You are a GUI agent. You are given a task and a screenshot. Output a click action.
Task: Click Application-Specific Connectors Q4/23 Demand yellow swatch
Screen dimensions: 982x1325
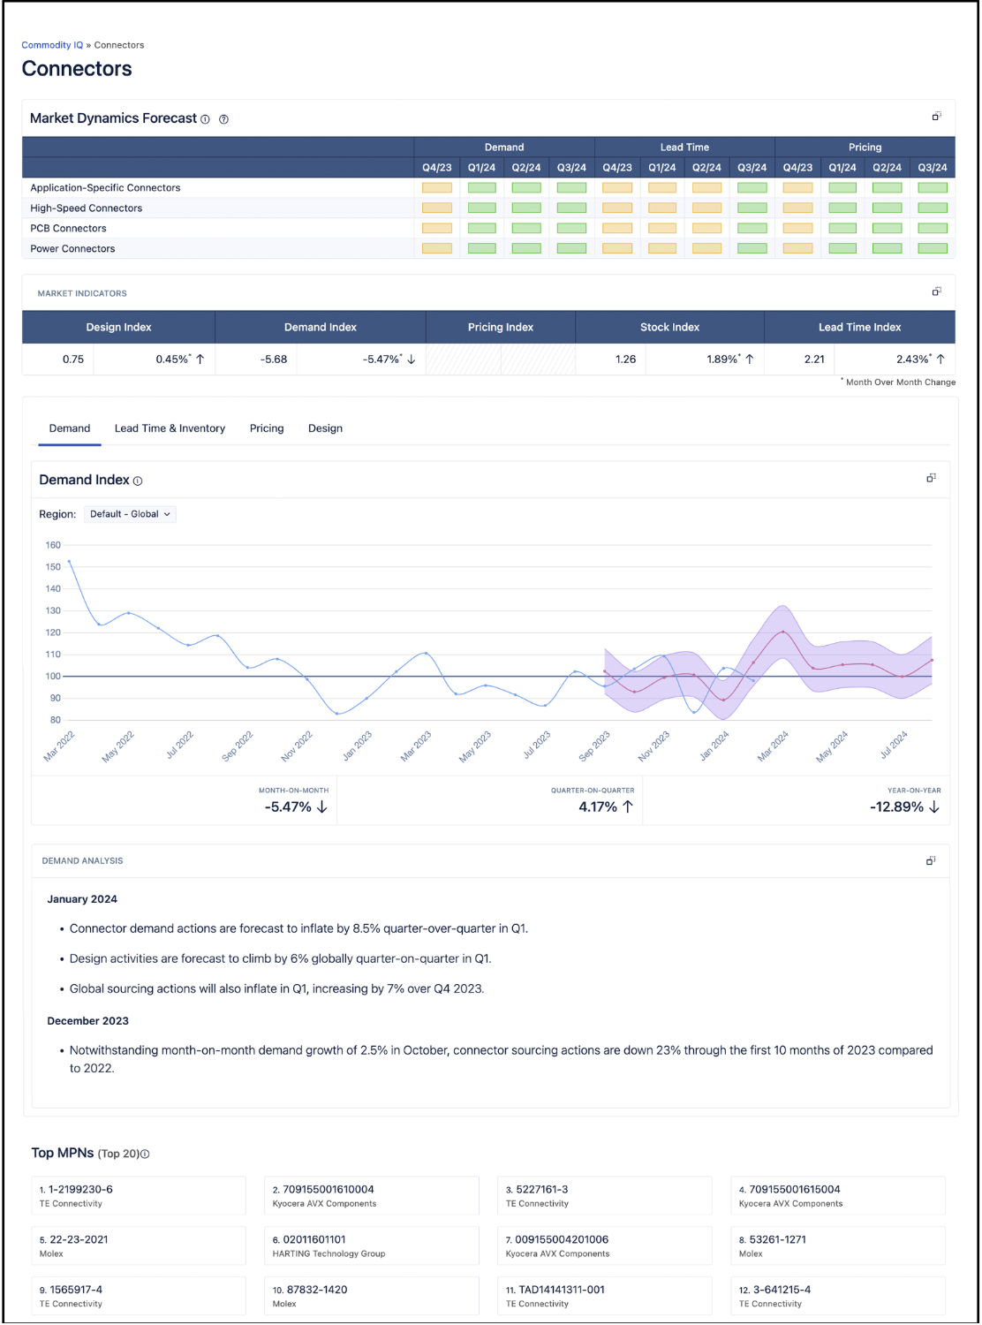436,187
